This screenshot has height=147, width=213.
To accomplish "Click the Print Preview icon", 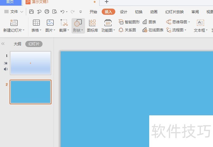I will 55,12.
